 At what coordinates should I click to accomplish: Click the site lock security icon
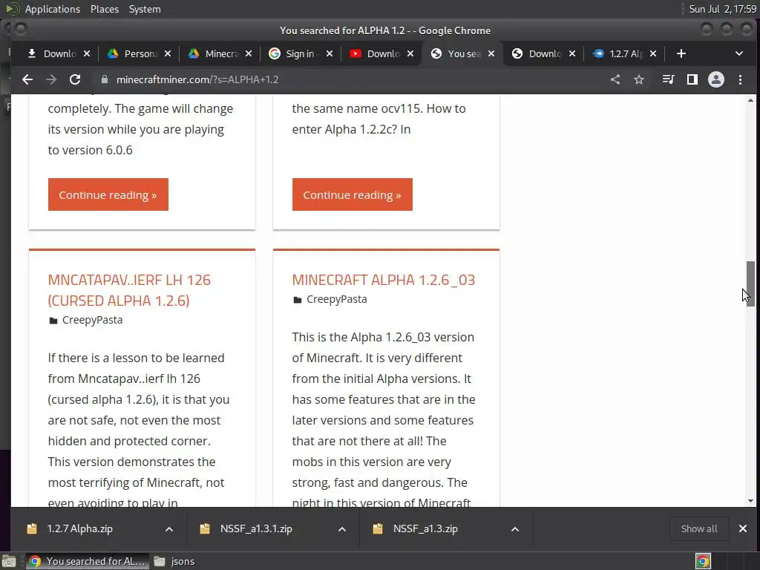click(104, 79)
